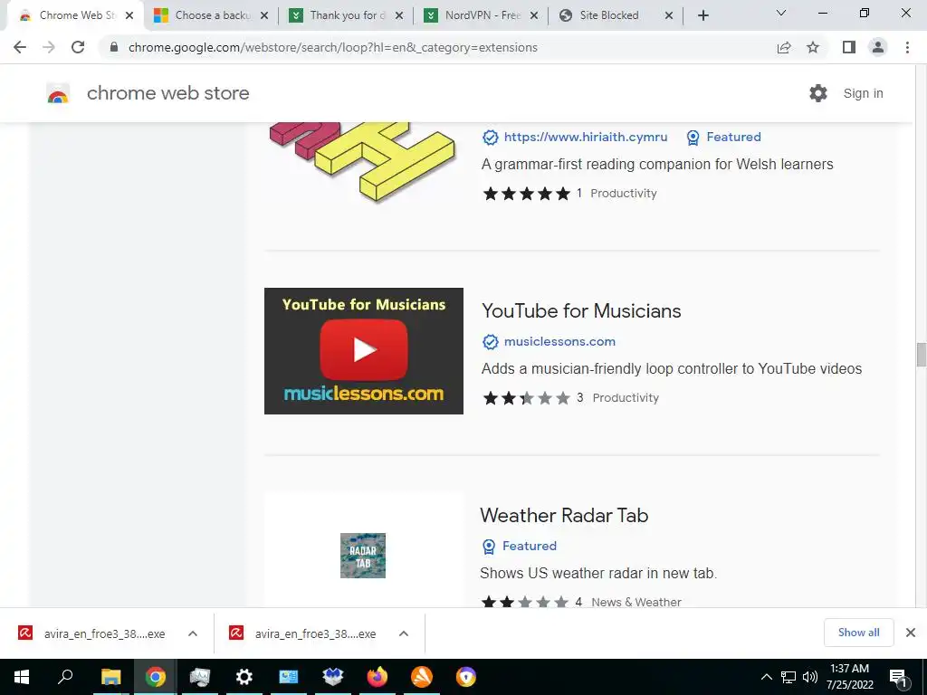The height and width of the screenshot is (695, 927).
Task: Open web store settings gear
Action: (x=818, y=93)
